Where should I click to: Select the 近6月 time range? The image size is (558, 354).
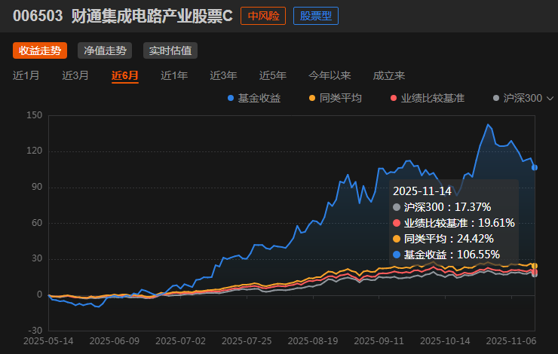click(x=125, y=75)
